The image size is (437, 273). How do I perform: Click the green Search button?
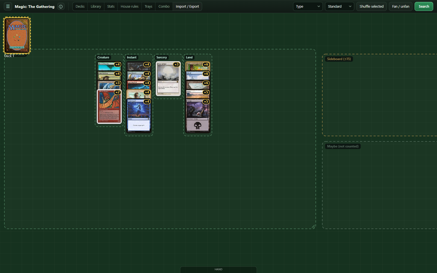pos(424,7)
